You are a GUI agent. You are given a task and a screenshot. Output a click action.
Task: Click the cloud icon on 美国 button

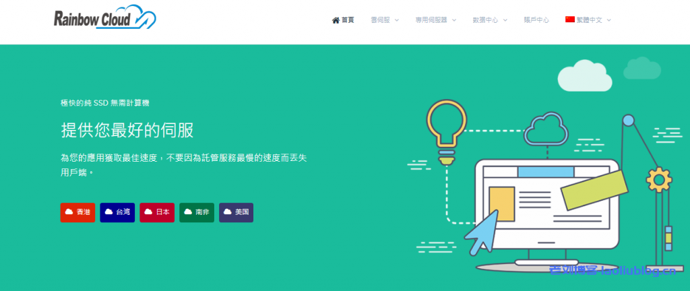click(x=228, y=212)
